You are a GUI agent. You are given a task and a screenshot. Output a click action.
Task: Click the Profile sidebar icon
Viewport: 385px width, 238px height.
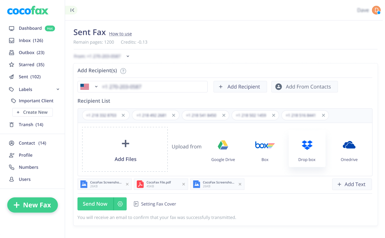(x=12, y=155)
